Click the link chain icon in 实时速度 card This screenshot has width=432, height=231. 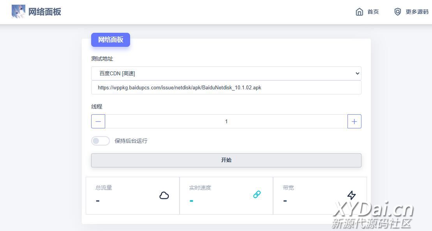(x=257, y=194)
